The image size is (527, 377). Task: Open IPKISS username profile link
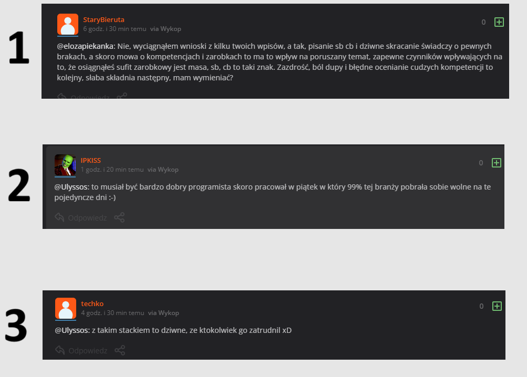[90, 160]
